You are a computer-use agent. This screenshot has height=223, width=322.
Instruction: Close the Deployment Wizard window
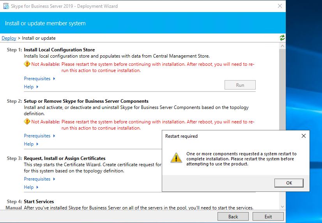[x=280, y=6]
